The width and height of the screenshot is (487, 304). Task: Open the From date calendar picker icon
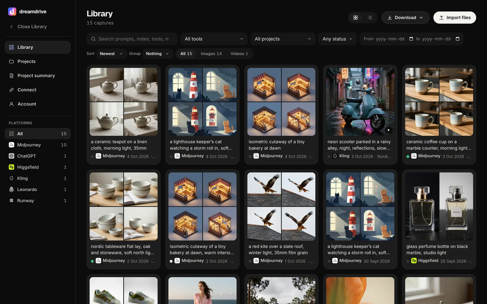point(411,39)
